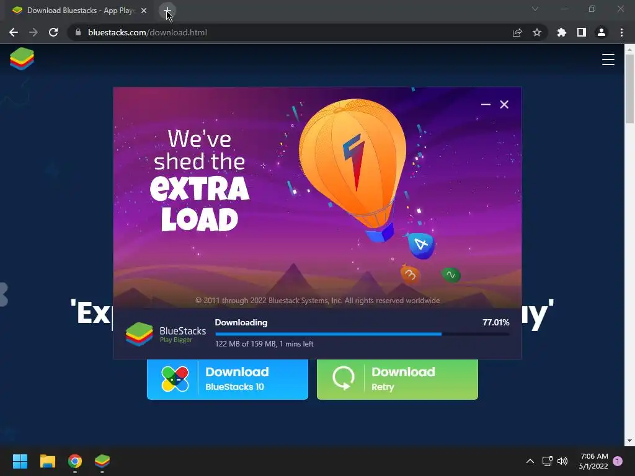Screen dimensions: 635x476
Task: Open the network status tray icon
Action: [x=547, y=461]
